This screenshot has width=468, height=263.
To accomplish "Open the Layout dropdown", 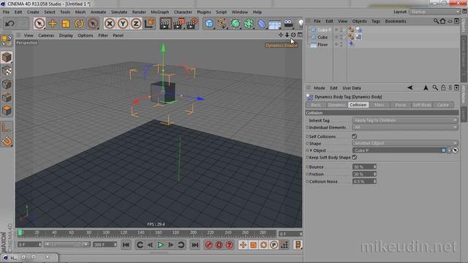I will click(434, 12).
